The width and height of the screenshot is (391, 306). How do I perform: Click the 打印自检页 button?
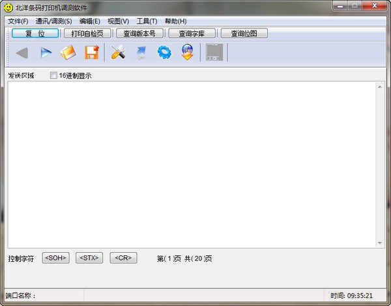point(87,33)
